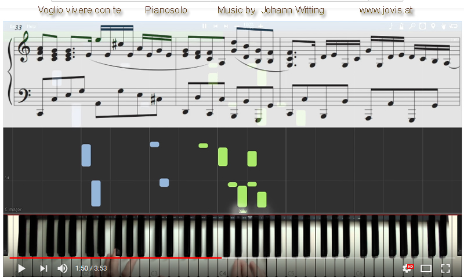
Task: Toggle the loop icon at toolbar end
Action: (454, 26)
